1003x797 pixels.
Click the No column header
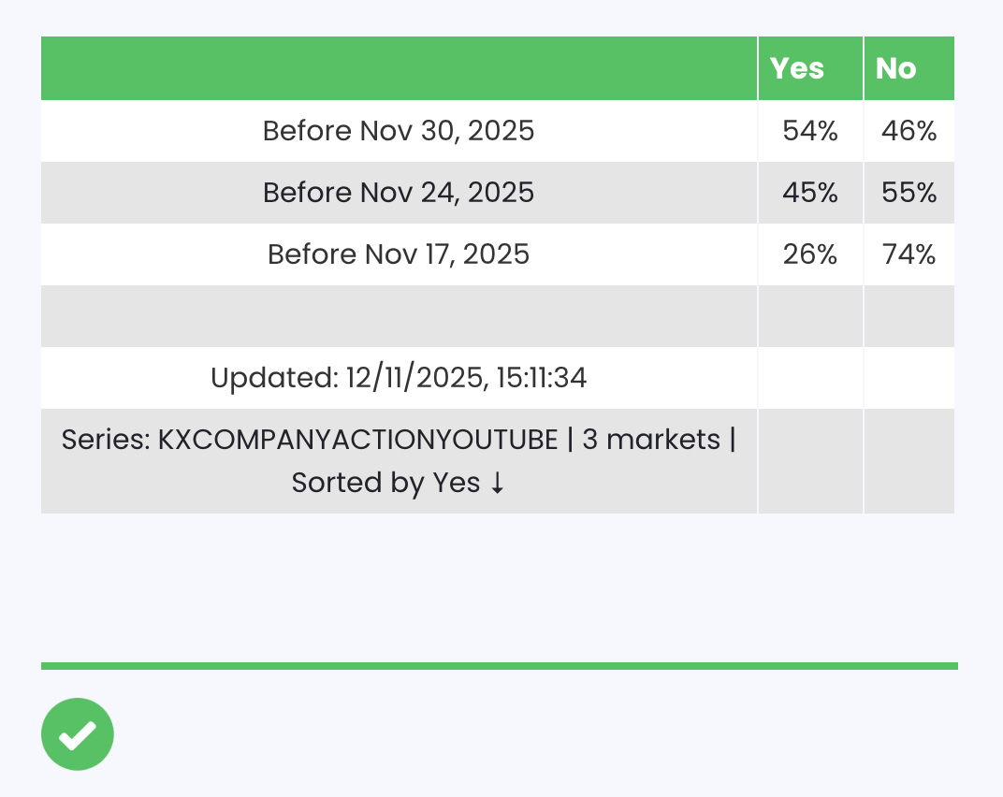click(896, 68)
